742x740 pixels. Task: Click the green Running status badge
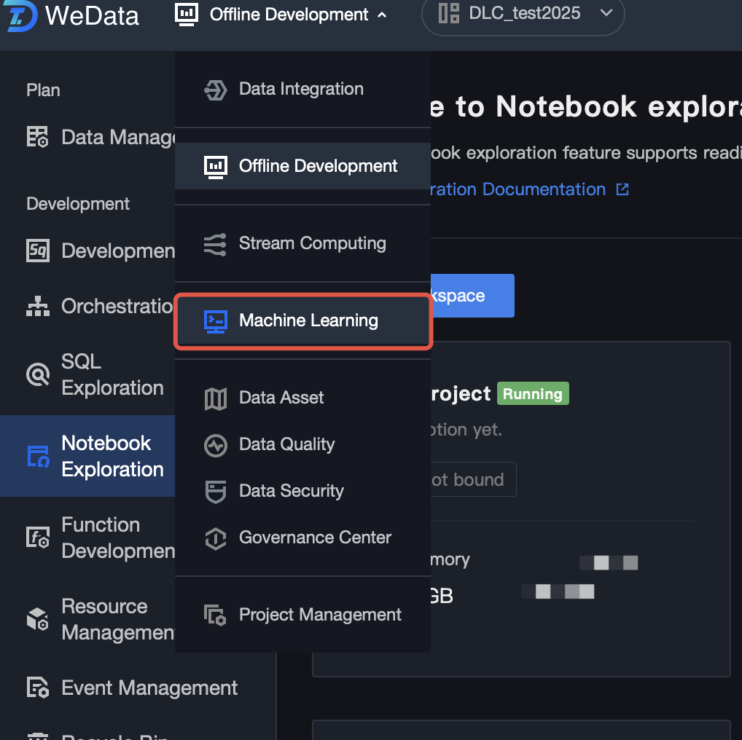coord(532,394)
